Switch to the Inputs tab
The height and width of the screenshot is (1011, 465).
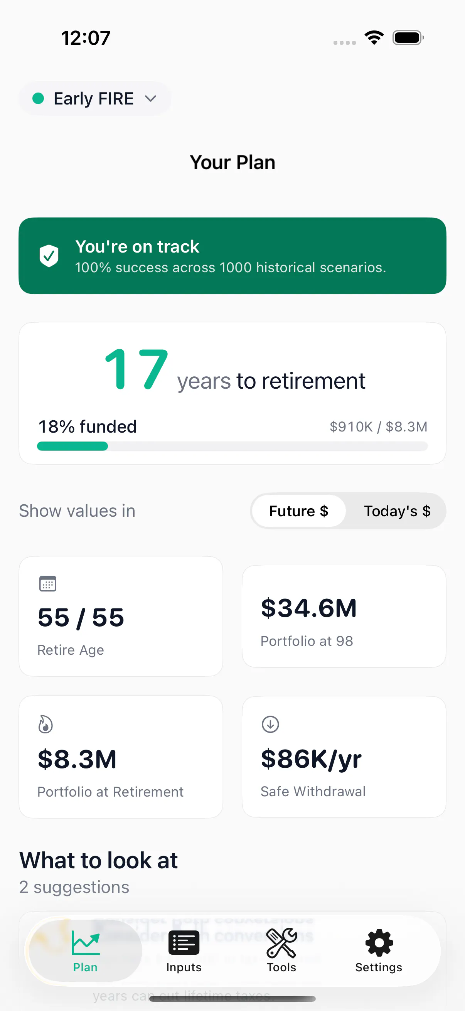tap(184, 950)
